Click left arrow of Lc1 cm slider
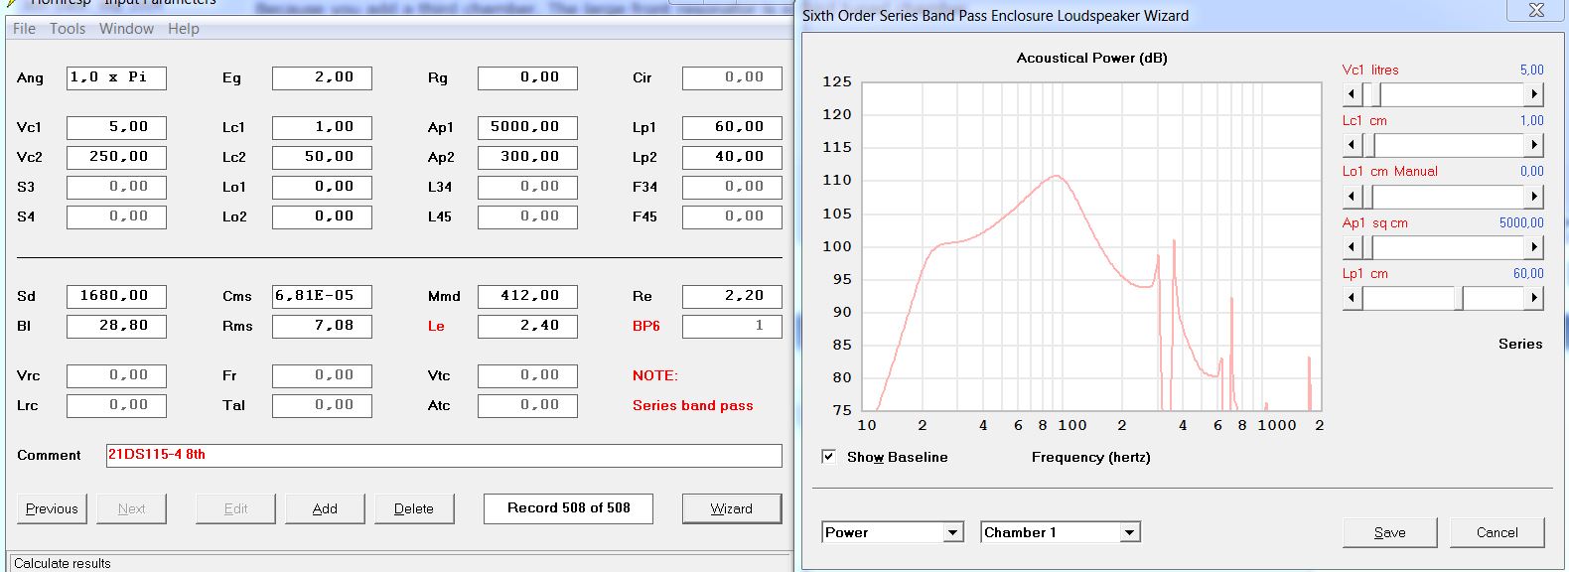Screen dimensions: 1569x572 [x=1352, y=145]
